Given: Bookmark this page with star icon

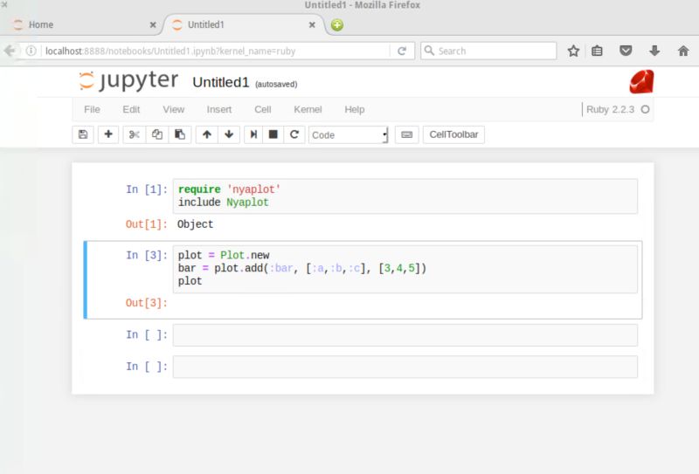Looking at the screenshot, I should pos(573,51).
